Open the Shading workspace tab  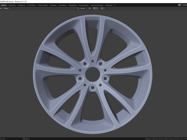[53, 5]
